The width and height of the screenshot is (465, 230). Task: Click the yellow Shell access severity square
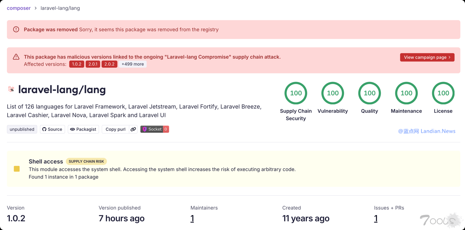click(x=17, y=169)
